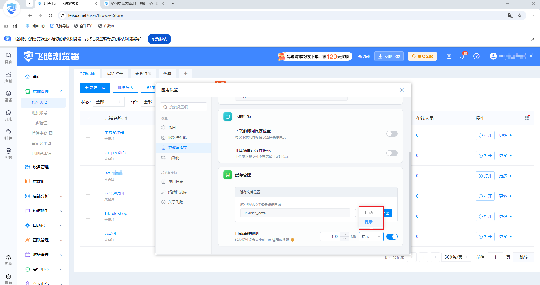Switch to 热卖 tab
Image resolution: width=540 pixels, height=285 pixels.
point(167,74)
